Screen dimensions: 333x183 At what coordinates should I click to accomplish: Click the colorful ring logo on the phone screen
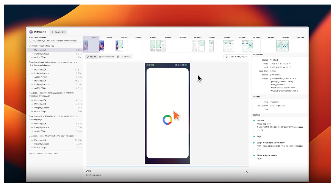point(167,120)
